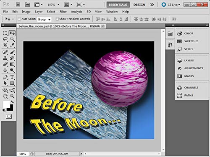Select the Gradient tool

[x=12, y=64]
